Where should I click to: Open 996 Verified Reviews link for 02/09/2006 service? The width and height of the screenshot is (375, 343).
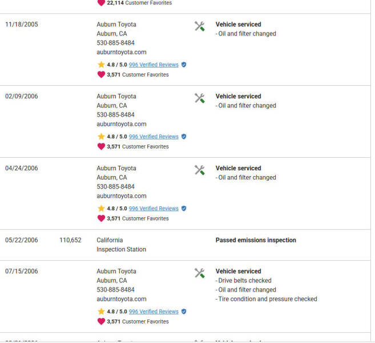[x=154, y=137]
